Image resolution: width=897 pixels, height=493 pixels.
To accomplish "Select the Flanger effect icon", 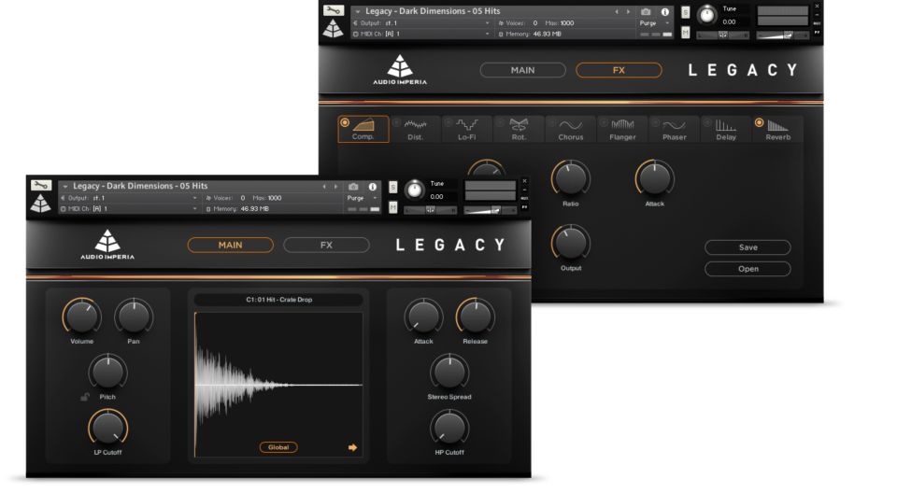I will pyautogui.click(x=622, y=125).
